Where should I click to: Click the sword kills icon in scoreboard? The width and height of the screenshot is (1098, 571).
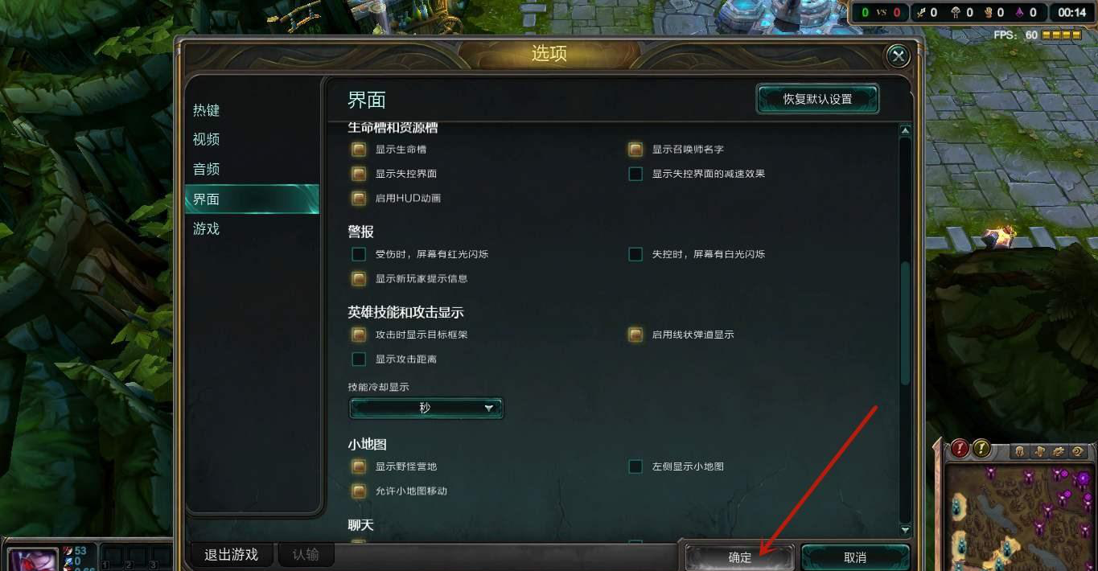(x=923, y=12)
